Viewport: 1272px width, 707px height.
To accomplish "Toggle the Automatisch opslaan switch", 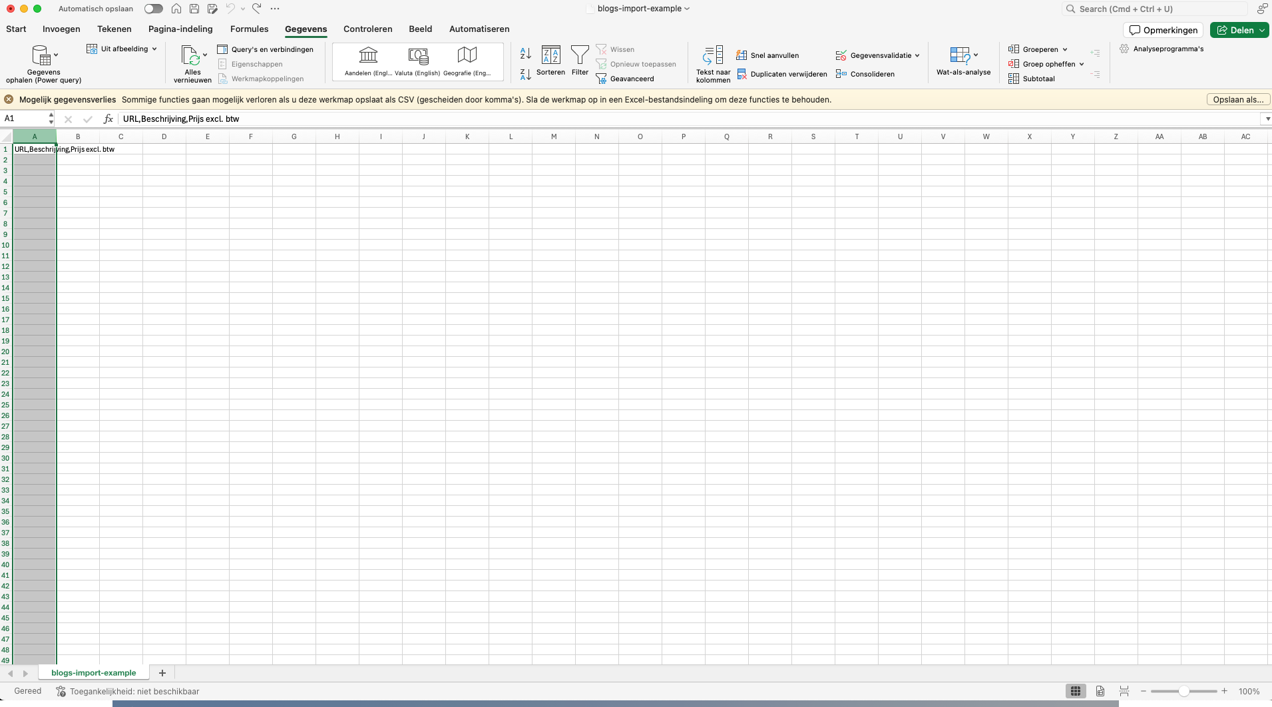I will click(153, 9).
